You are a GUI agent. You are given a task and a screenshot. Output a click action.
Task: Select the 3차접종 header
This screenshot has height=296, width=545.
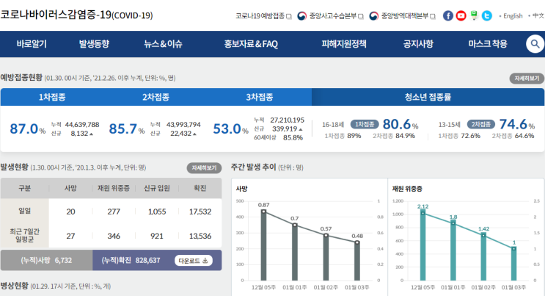tap(260, 97)
